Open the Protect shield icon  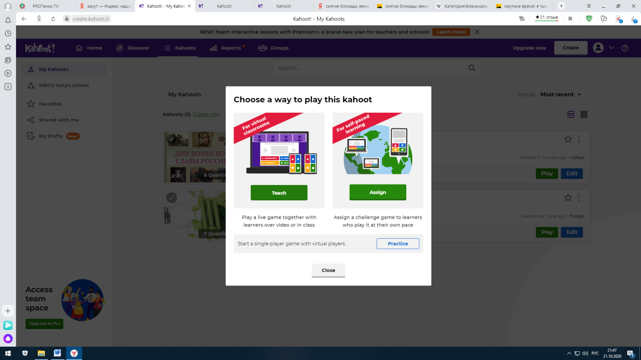click(x=589, y=19)
